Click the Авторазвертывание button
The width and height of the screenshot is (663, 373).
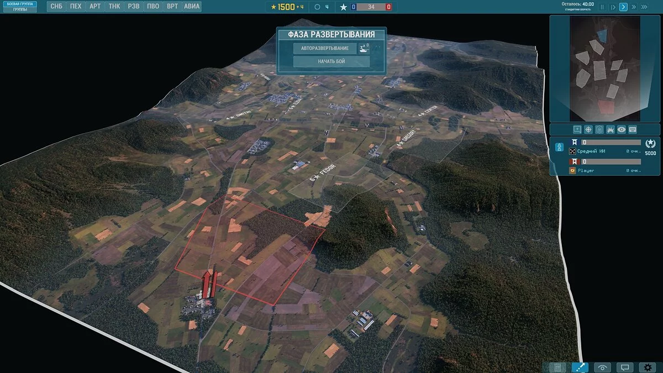325,49
